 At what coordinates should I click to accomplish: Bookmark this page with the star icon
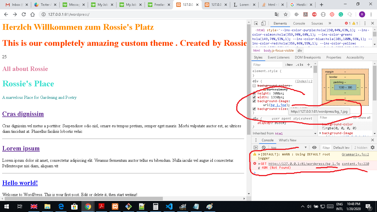pyautogui.click(x=286, y=14)
